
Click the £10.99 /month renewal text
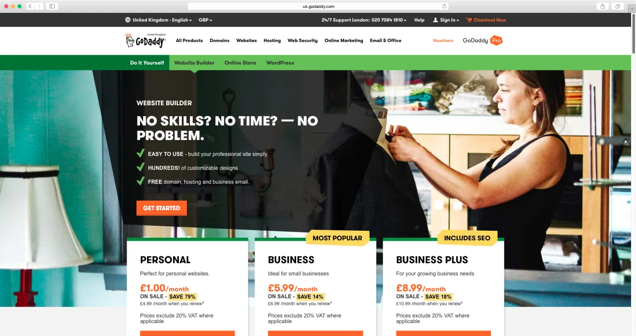click(429, 304)
